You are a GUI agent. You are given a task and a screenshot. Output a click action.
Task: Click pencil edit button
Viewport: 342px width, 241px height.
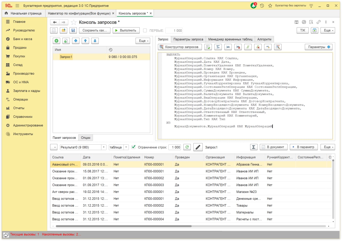pos(198,147)
